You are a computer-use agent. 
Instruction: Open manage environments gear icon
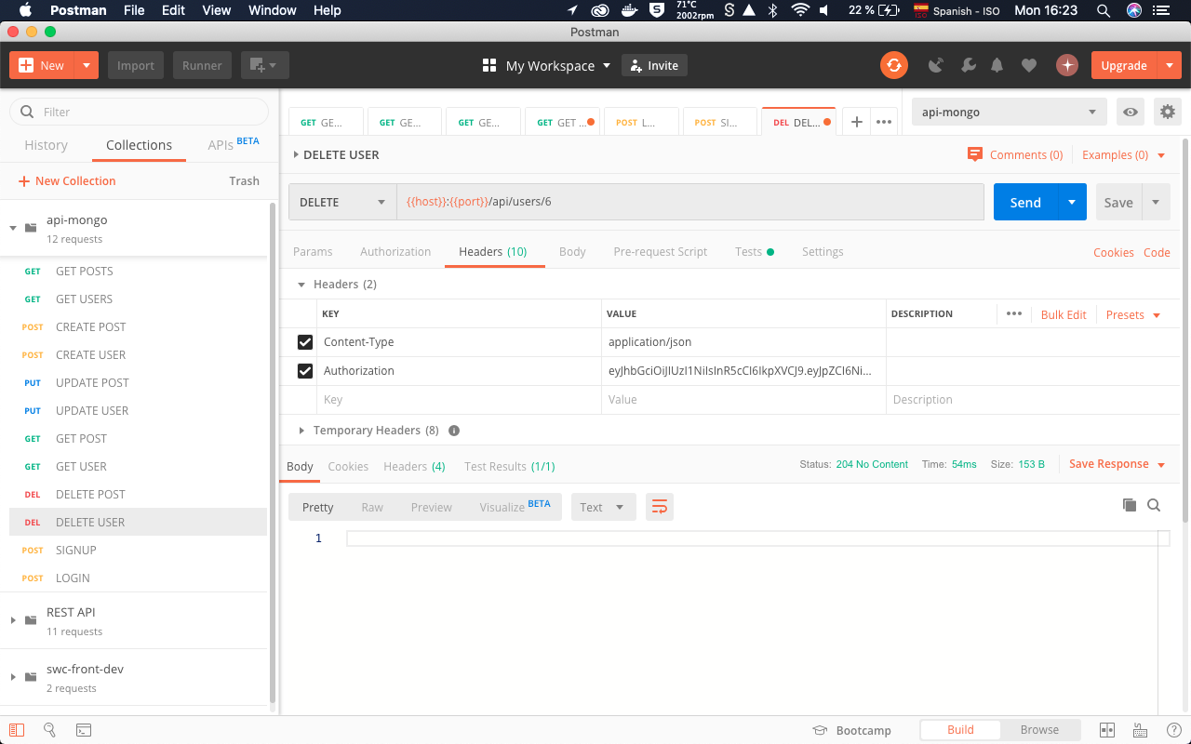pos(1167,113)
